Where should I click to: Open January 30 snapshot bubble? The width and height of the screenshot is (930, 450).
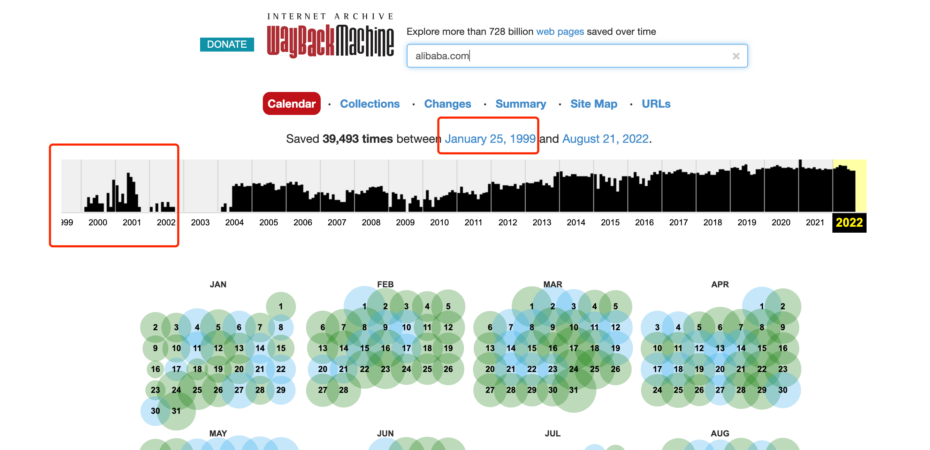(155, 411)
